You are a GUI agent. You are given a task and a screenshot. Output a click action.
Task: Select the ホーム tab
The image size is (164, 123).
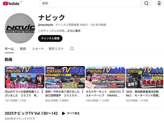point(9,49)
